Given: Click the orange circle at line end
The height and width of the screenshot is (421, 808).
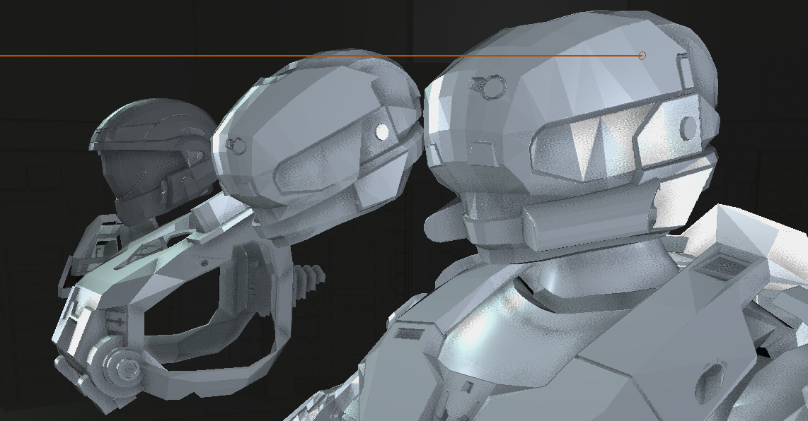Looking at the screenshot, I should tap(642, 56).
